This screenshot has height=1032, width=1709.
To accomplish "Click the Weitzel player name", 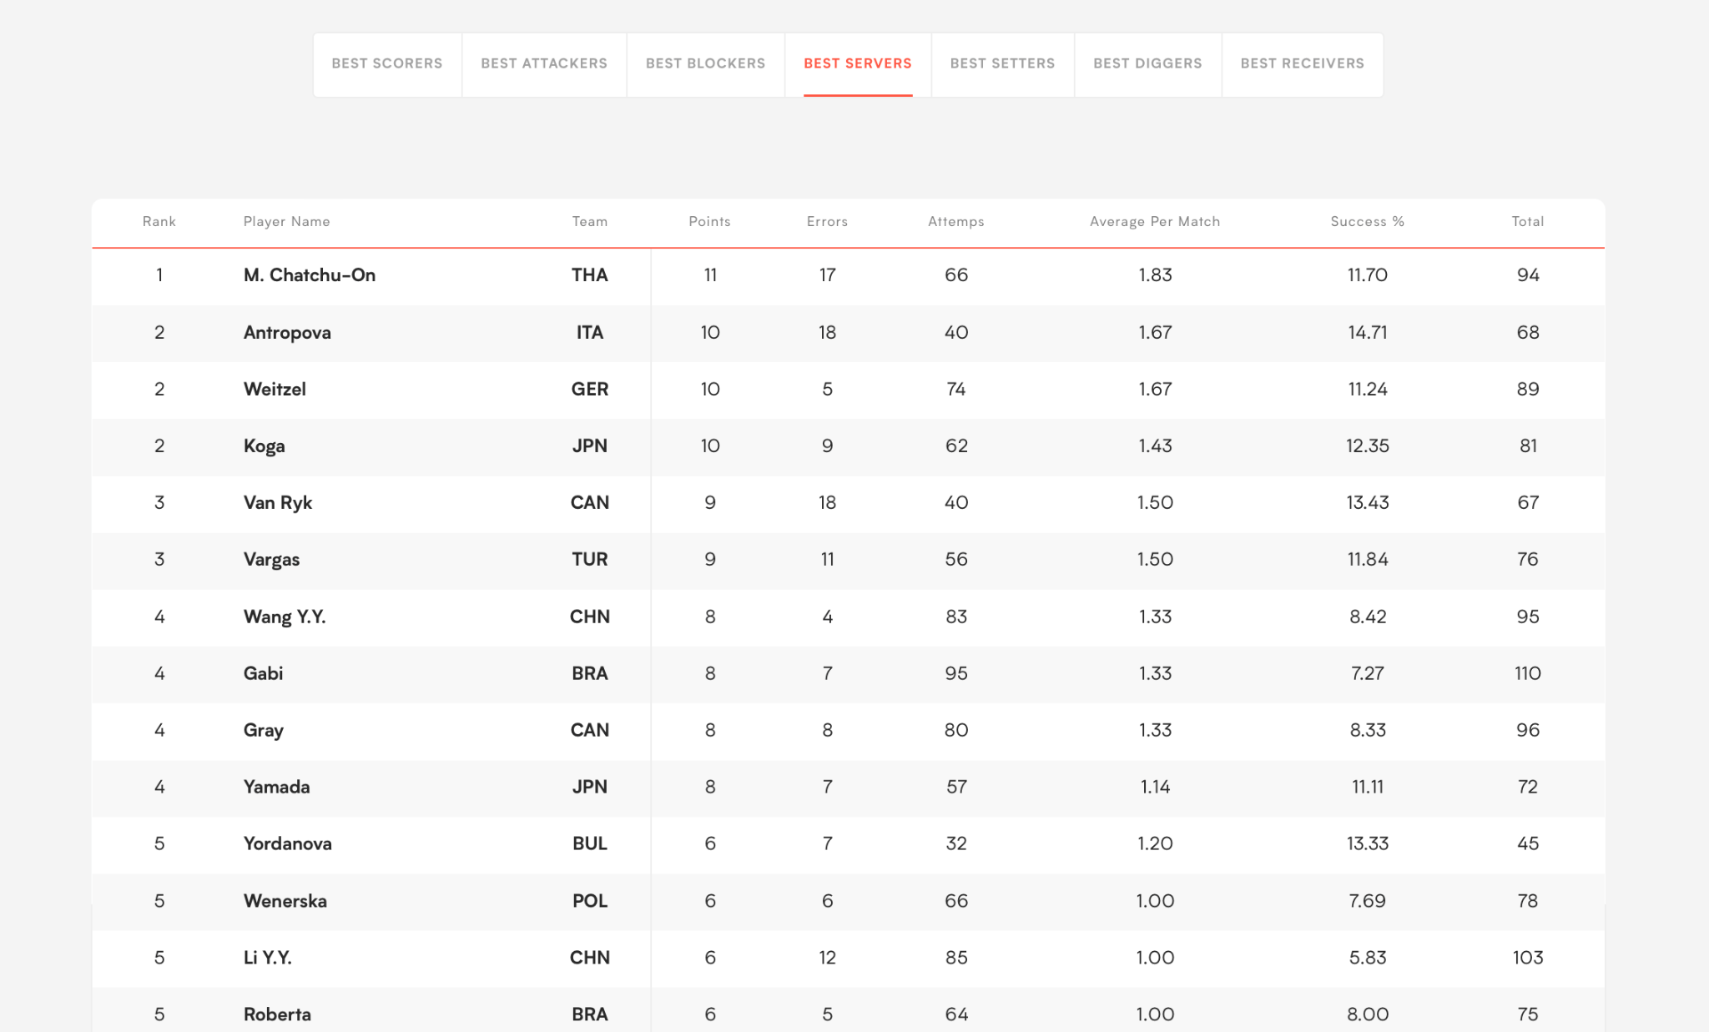I will [275, 389].
